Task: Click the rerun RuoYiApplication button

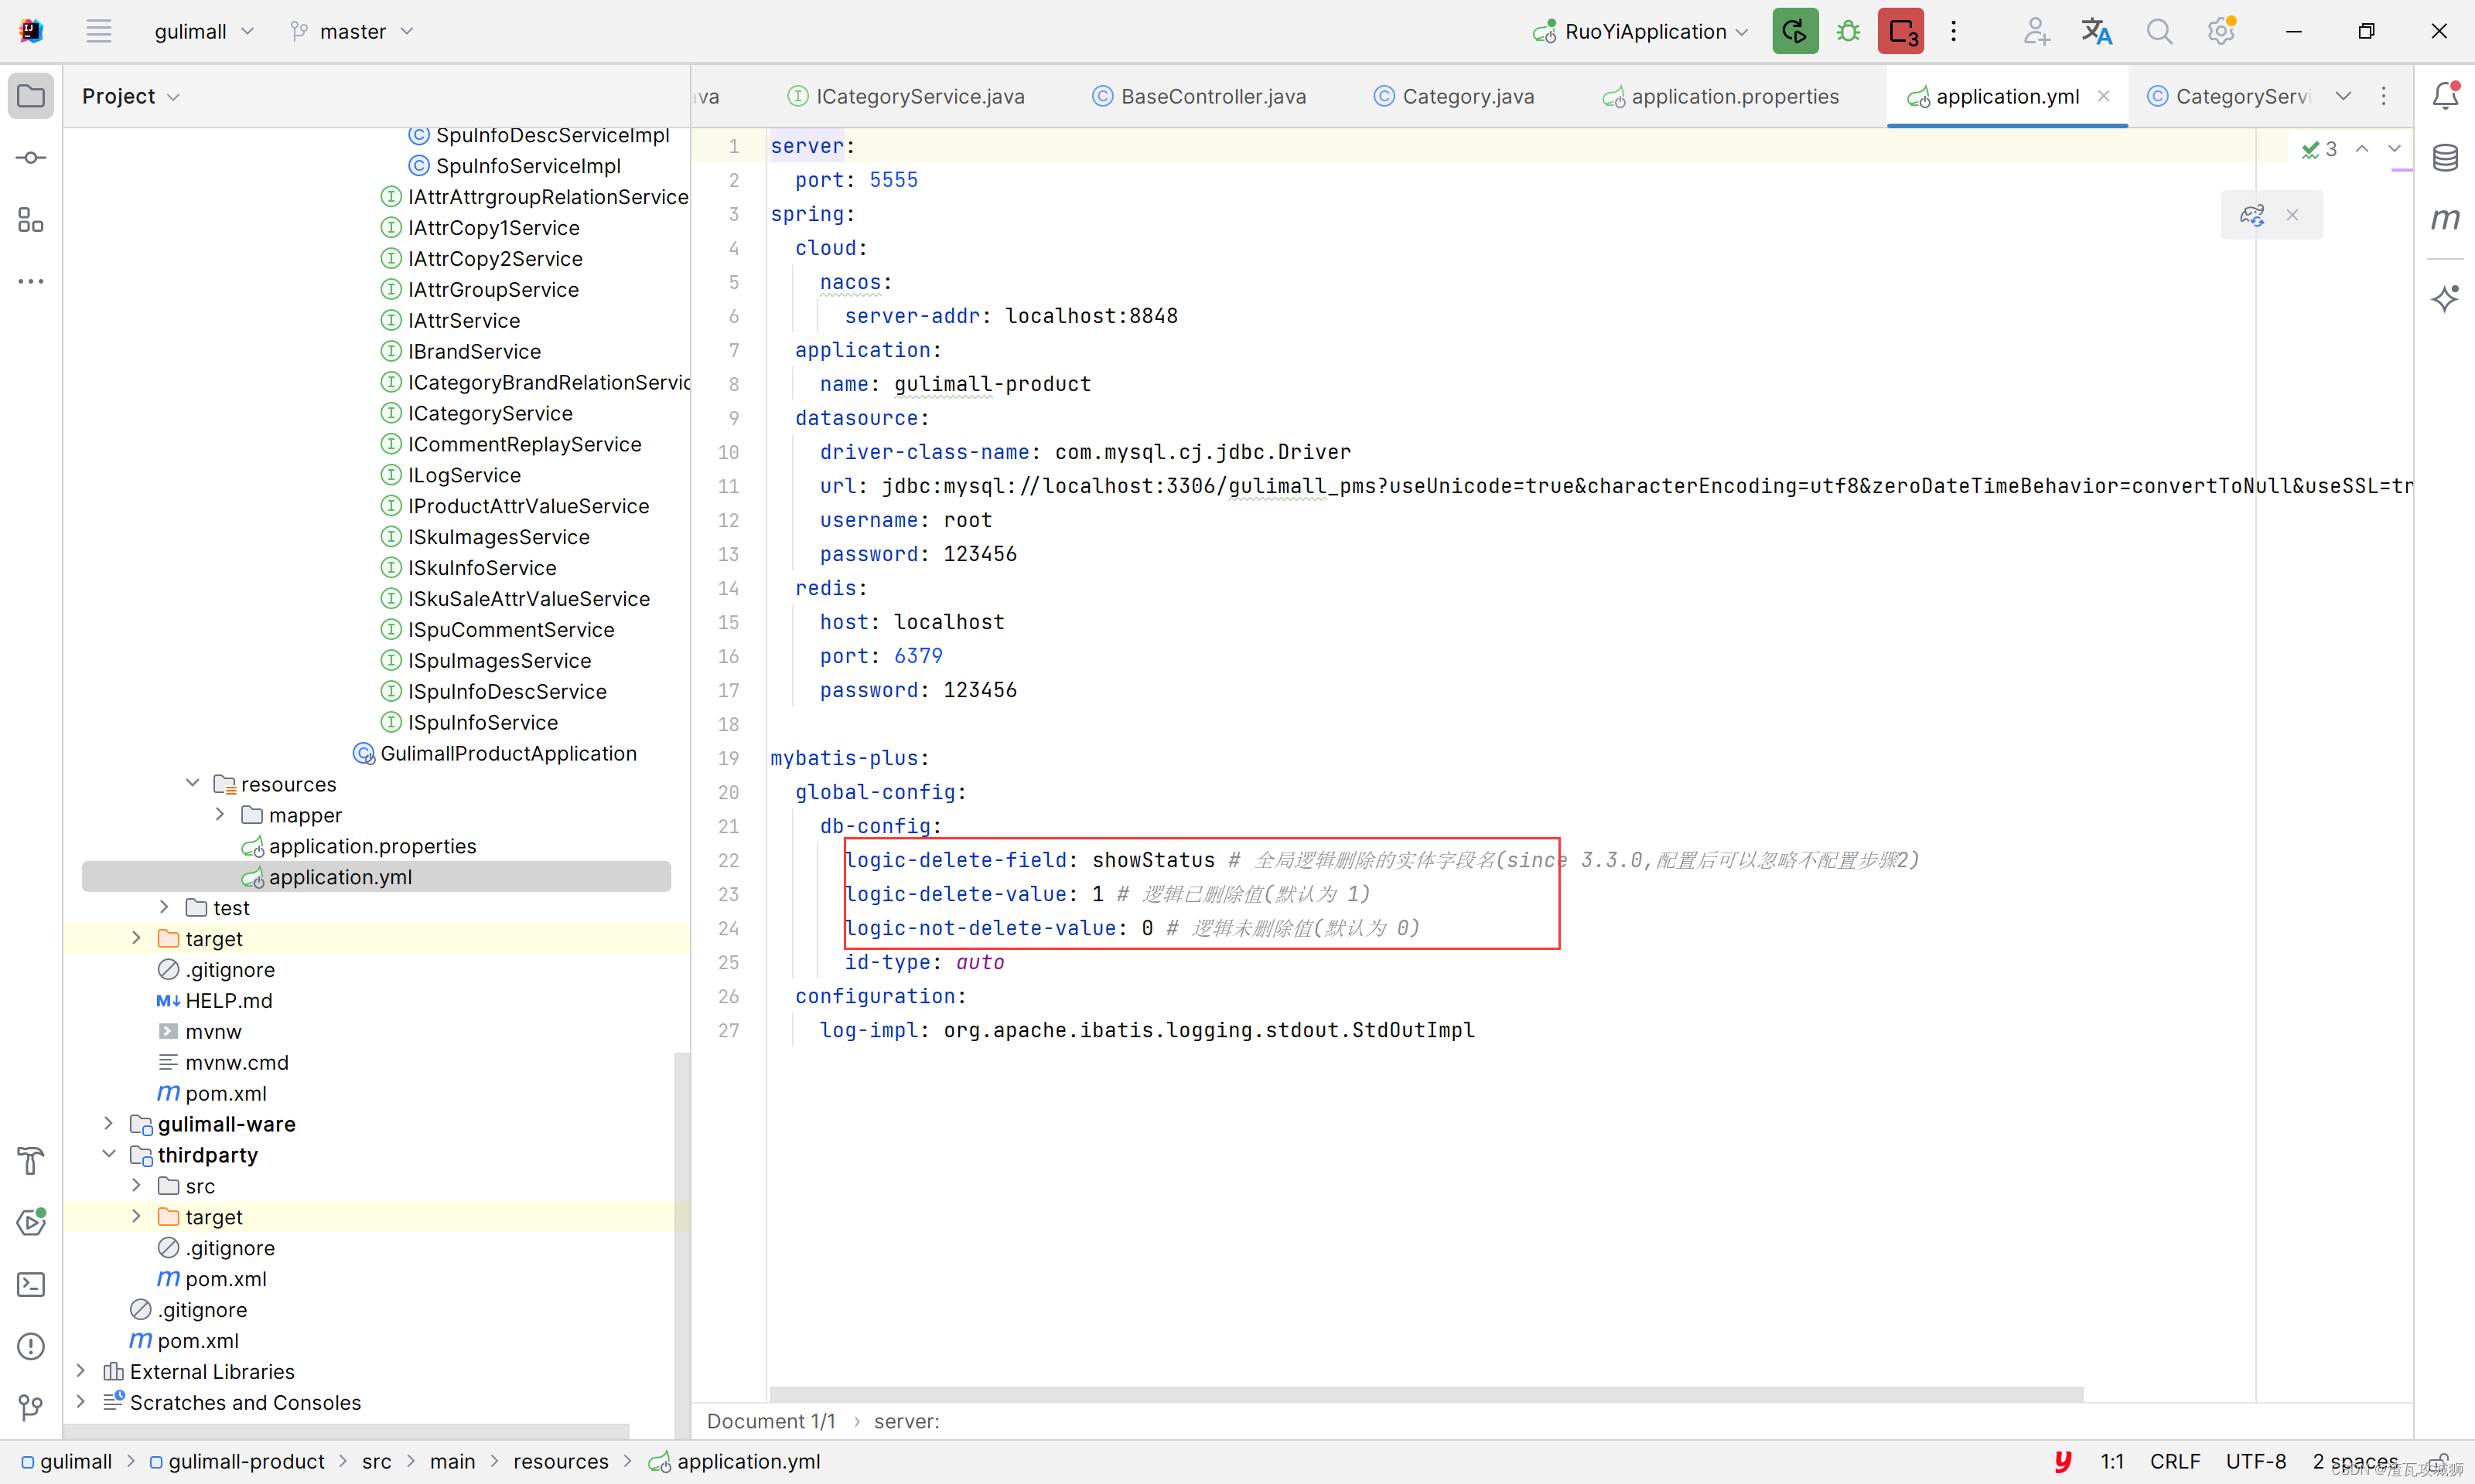Action: click(1794, 31)
